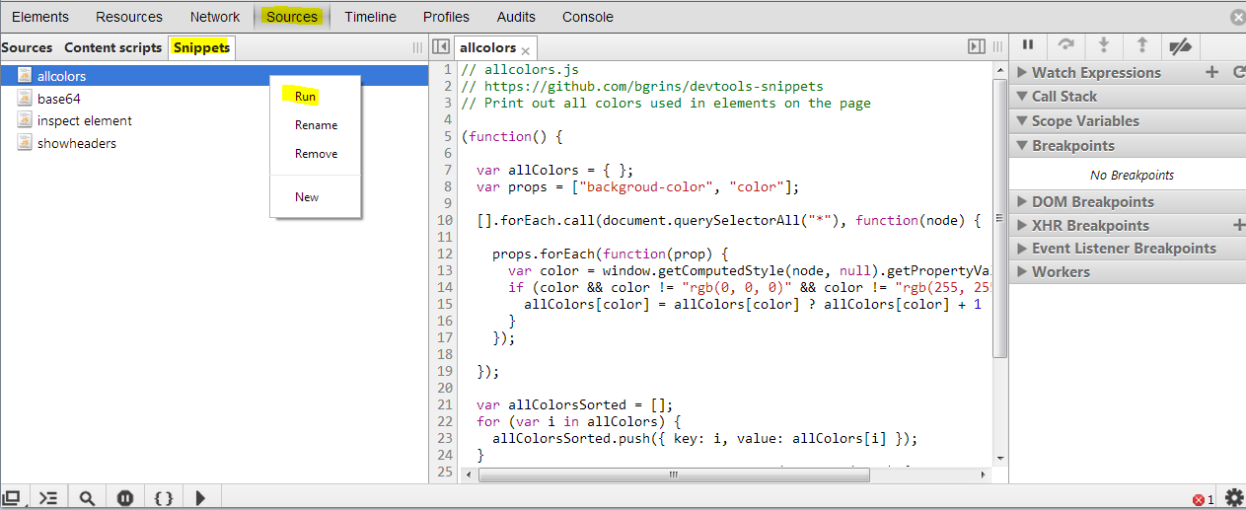Select the base64 snippet
Viewport: 1246px width, 510px height.
[x=214, y=99]
